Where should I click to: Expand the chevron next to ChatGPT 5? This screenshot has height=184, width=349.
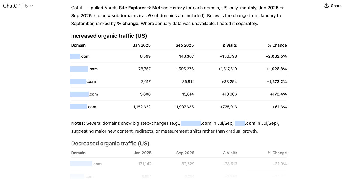tap(31, 6)
